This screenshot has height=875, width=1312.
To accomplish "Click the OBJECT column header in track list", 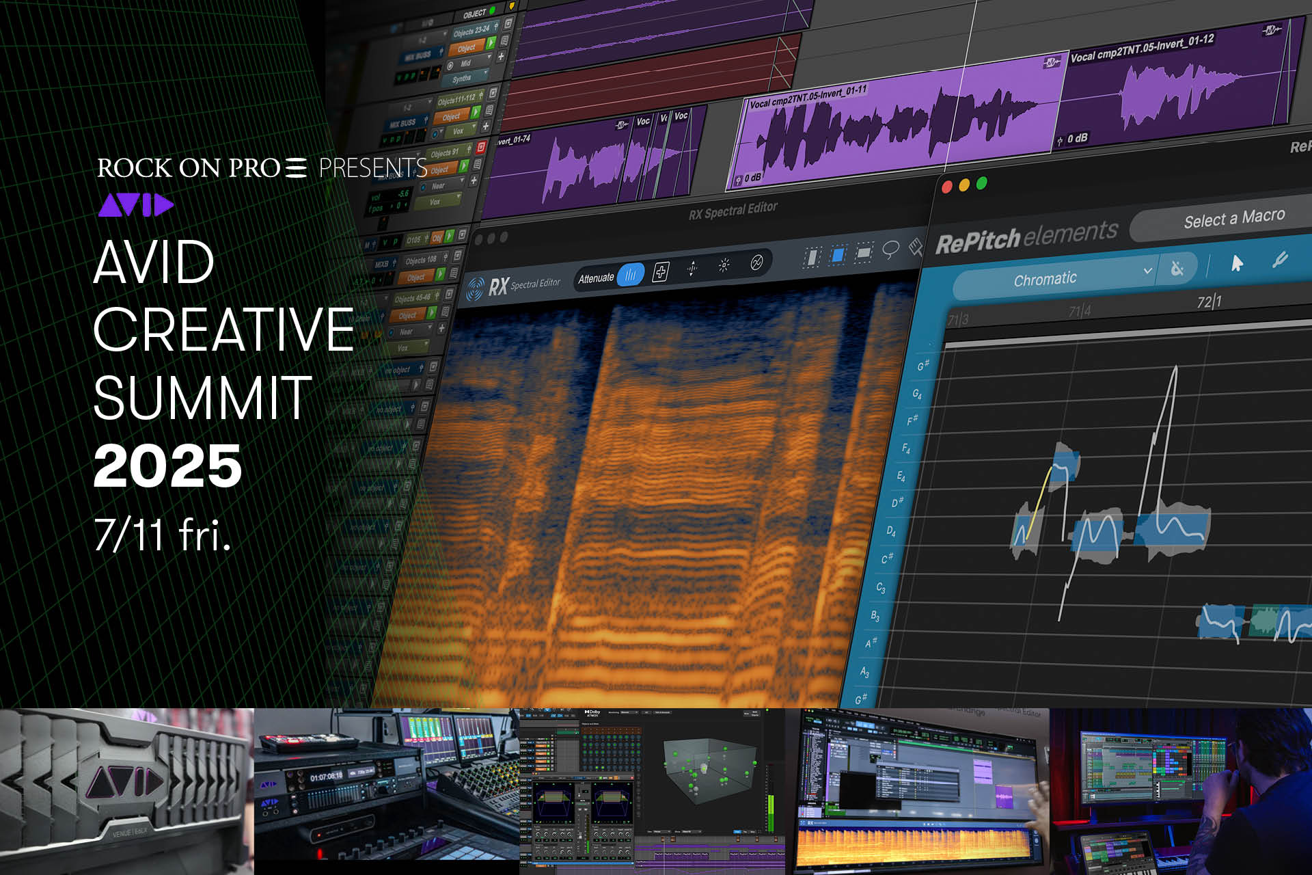I will (x=474, y=14).
